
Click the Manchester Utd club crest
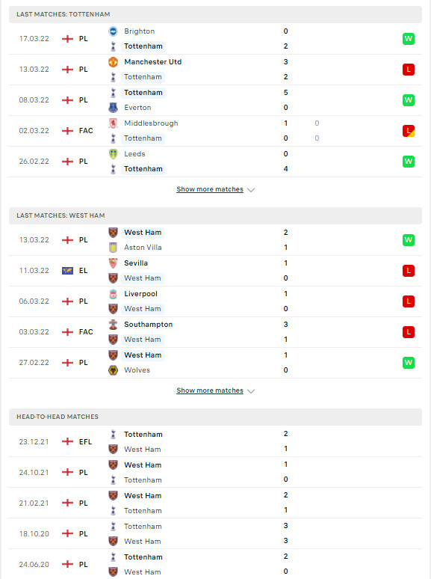114,62
